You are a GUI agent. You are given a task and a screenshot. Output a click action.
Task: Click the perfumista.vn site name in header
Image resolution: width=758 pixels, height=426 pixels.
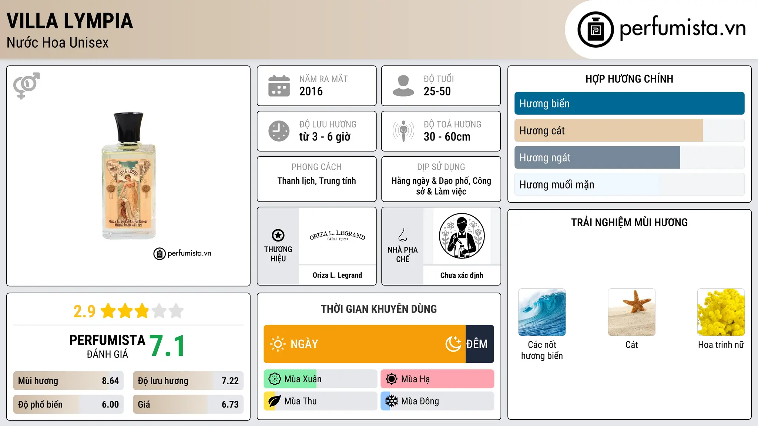(683, 28)
